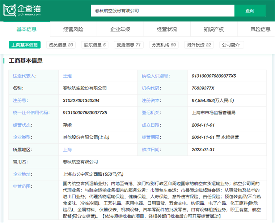Image resolution: width=275 pixels, height=223 pixels.
Task: Open 对外投资 22 section
Action: 199,45
